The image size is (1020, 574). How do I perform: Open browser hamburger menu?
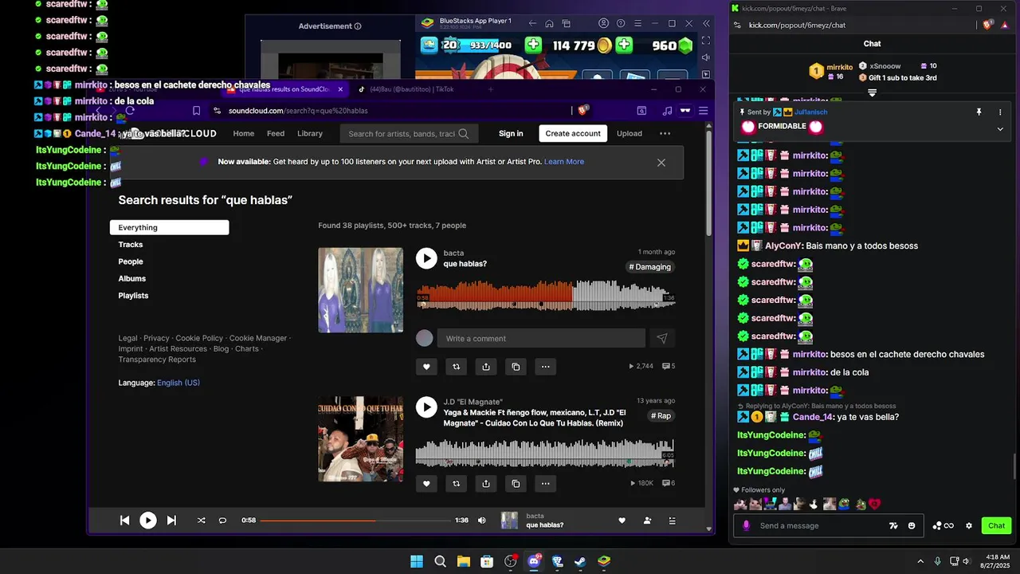pyautogui.click(x=703, y=111)
